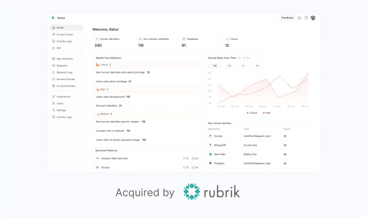
Task: Click MongoDB icon in Non-Human Identities
Action: click(210, 145)
